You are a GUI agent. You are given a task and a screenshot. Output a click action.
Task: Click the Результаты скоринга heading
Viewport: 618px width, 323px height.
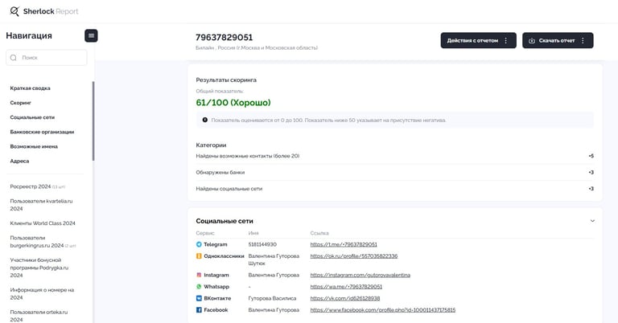click(x=226, y=80)
